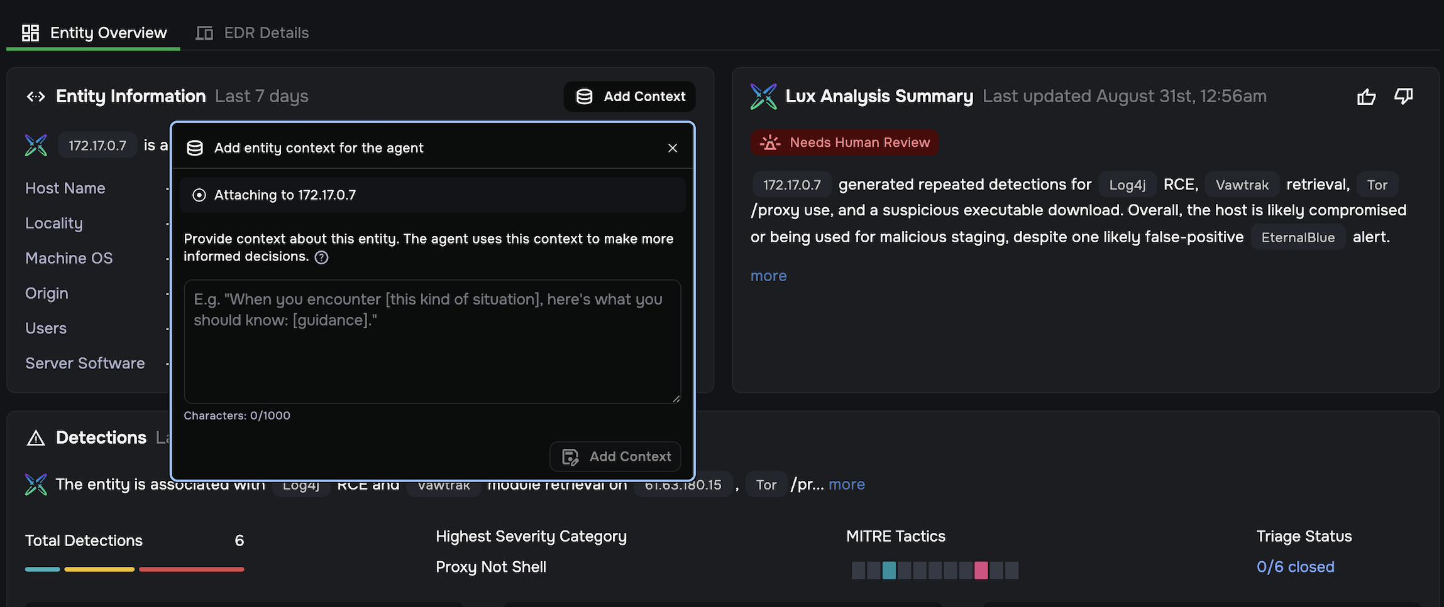
Task: Click the Attaching to 172.17.0.7 target icon
Action: pyautogui.click(x=199, y=195)
